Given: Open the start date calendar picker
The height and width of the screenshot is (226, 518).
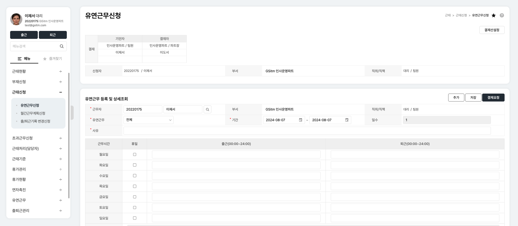Looking at the screenshot, I should point(300,120).
